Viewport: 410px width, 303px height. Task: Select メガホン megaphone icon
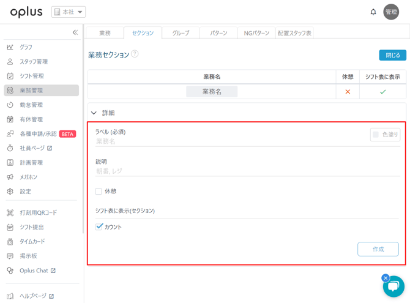(x=10, y=177)
